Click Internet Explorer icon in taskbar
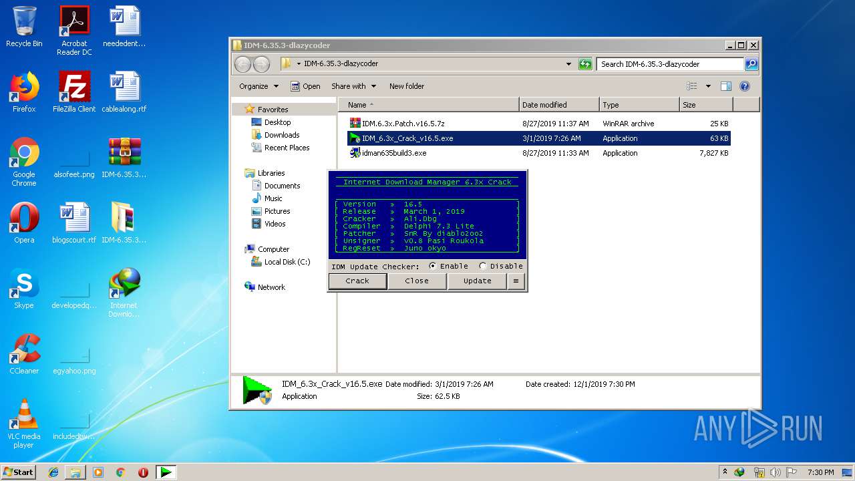855x481 pixels. coord(53,472)
